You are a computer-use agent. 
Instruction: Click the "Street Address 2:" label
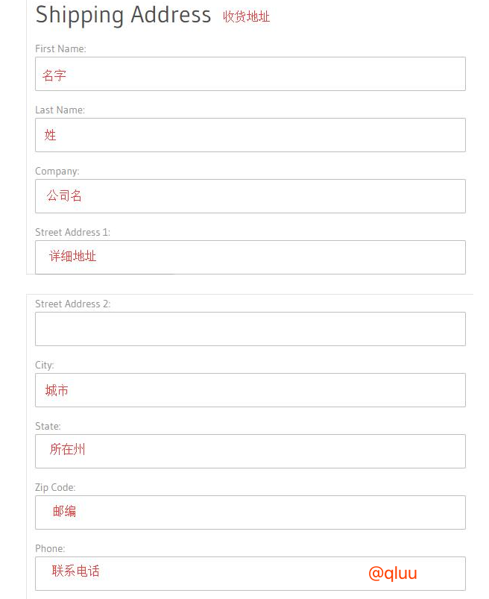[x=72, y=304]
